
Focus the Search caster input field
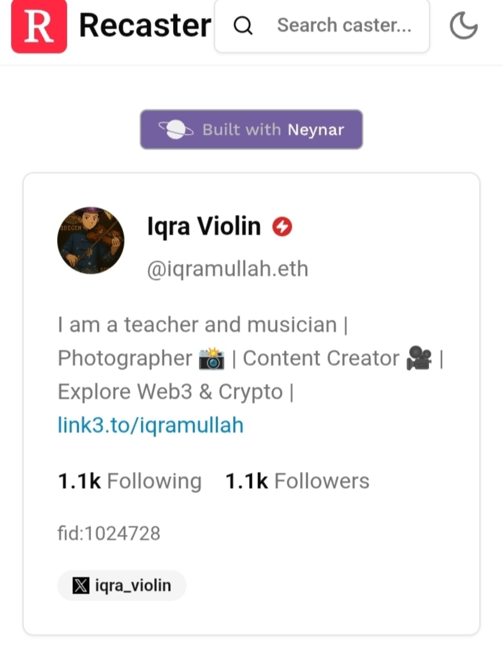tap(344, 26)
